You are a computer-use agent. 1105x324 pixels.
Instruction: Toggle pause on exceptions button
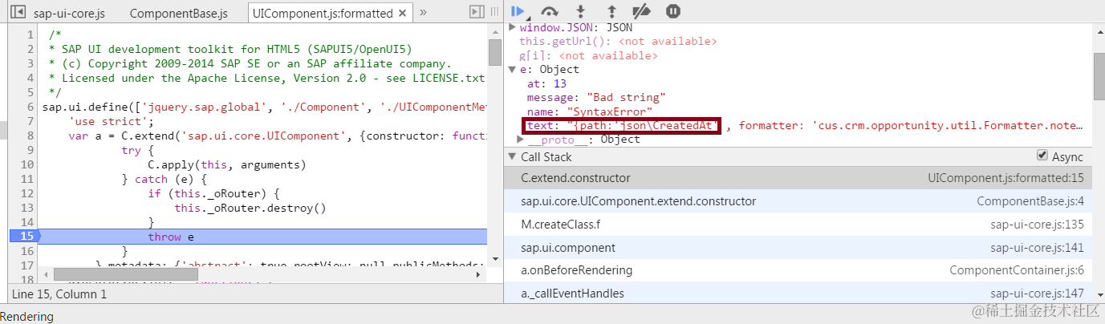[x=673, y=11]
